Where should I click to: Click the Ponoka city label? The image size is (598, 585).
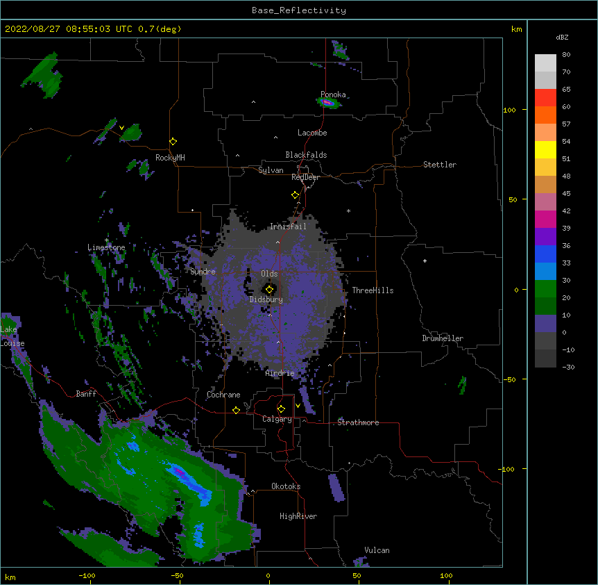pyautogui.click(x=333, y=94)
